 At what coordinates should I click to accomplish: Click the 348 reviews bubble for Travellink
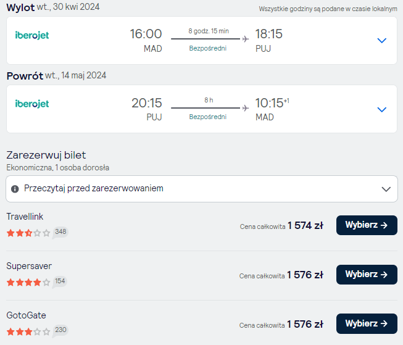pos(60,233)
